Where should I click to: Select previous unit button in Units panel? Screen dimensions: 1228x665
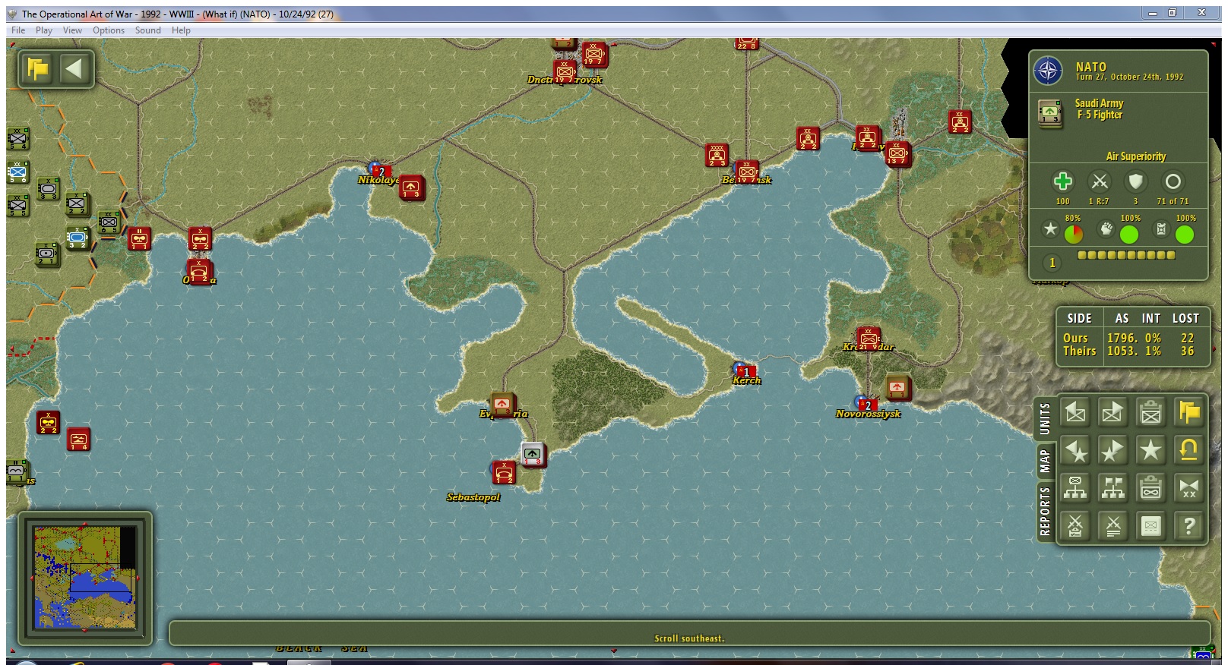[1074, 412]
